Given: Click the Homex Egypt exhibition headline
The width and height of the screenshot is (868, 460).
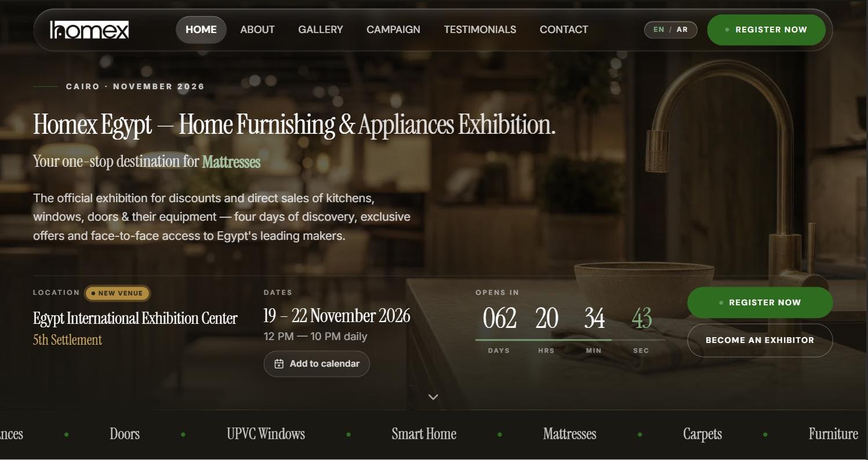Looking at the screenshot, I should 294,125.
